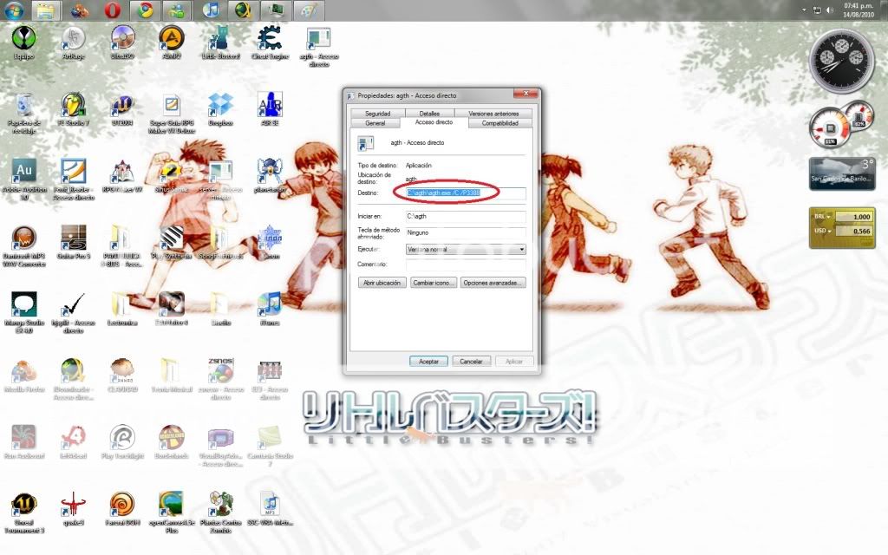Select the MP3 audio file icon
Viewport: 888px width, 555px height.
[x=271, y=509]
